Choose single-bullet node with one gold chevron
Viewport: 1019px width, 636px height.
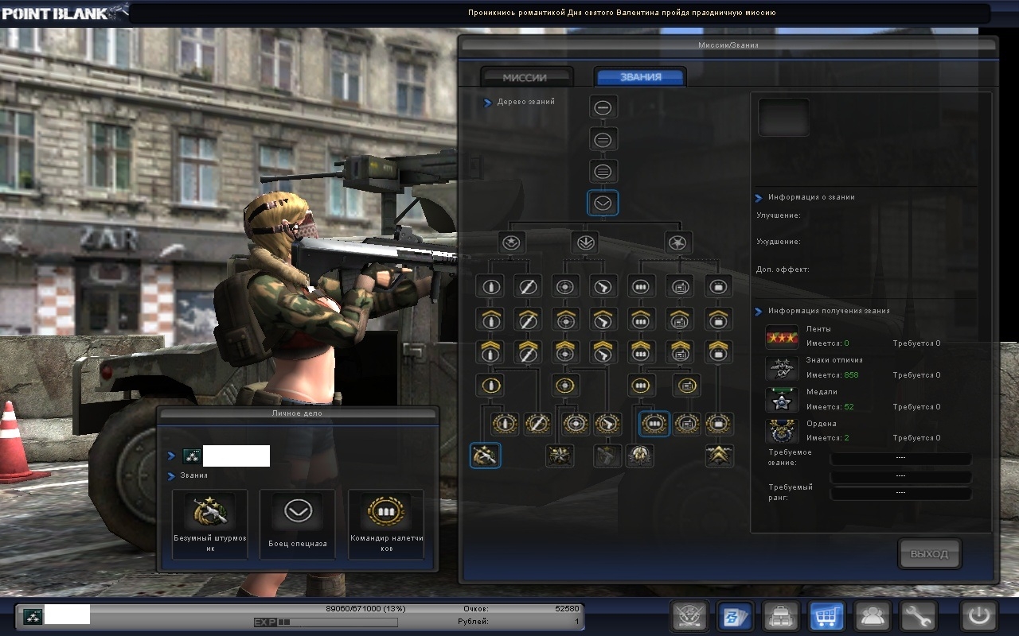coord(490,319)
